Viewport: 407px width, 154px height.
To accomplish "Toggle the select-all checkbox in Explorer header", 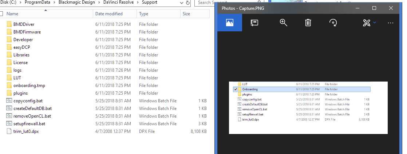I will [x=1, y=14].
